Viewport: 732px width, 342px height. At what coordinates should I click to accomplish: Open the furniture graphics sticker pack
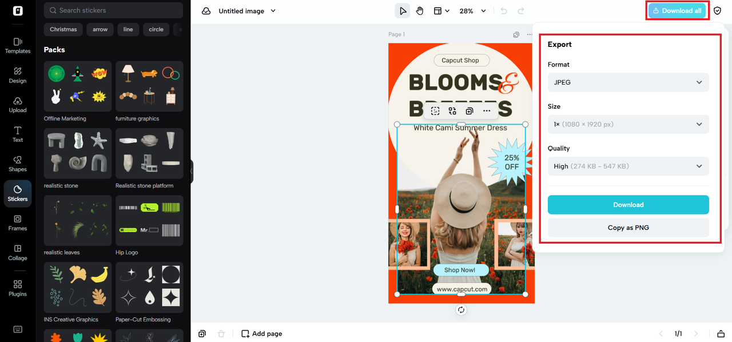pyautogui.click(x=149, y=86)
